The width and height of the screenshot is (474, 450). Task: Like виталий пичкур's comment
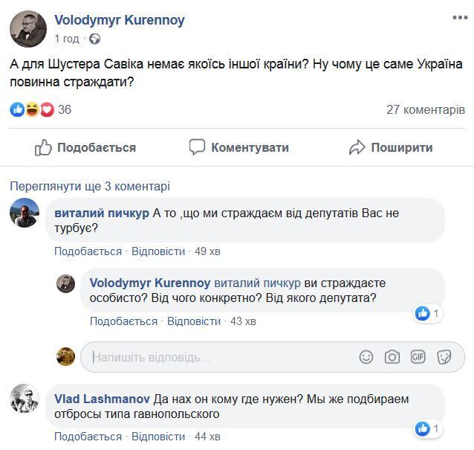(88, 251)
